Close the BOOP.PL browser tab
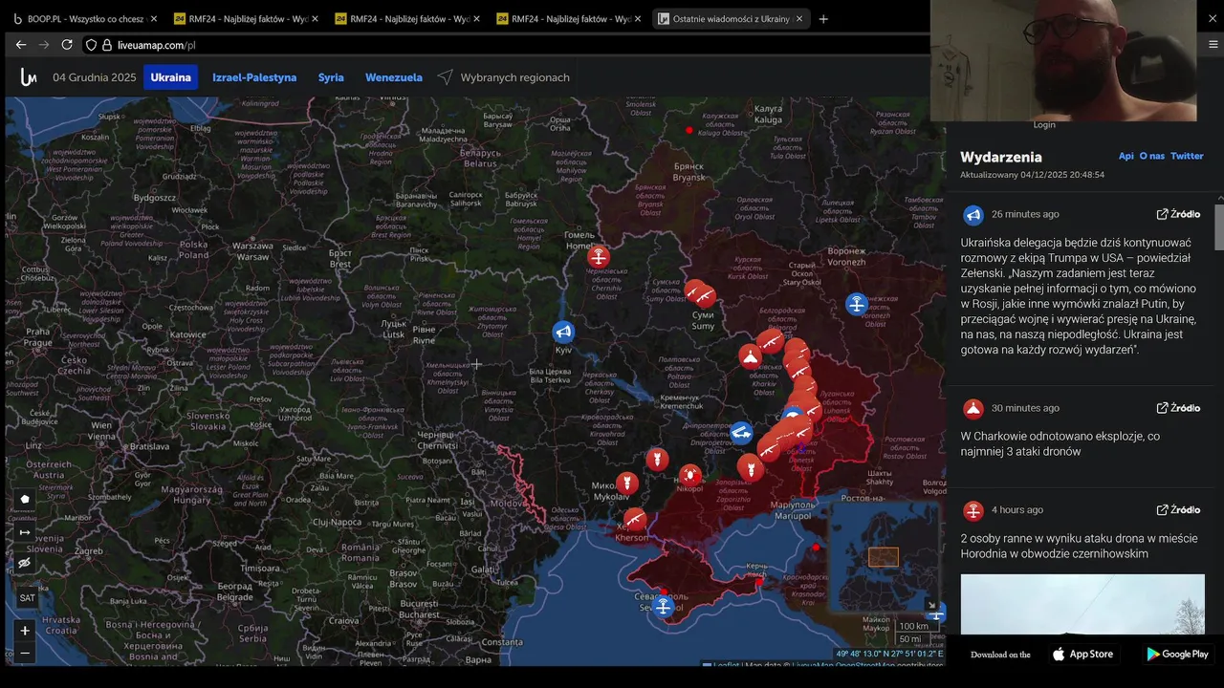 coord(153,19)
